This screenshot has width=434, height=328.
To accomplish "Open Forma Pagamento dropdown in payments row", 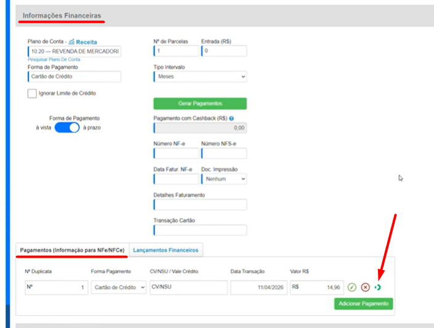I will [119, 287].
